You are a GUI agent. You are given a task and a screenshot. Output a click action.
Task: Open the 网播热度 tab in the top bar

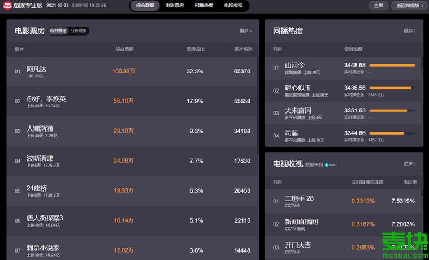tap(204, 6)
